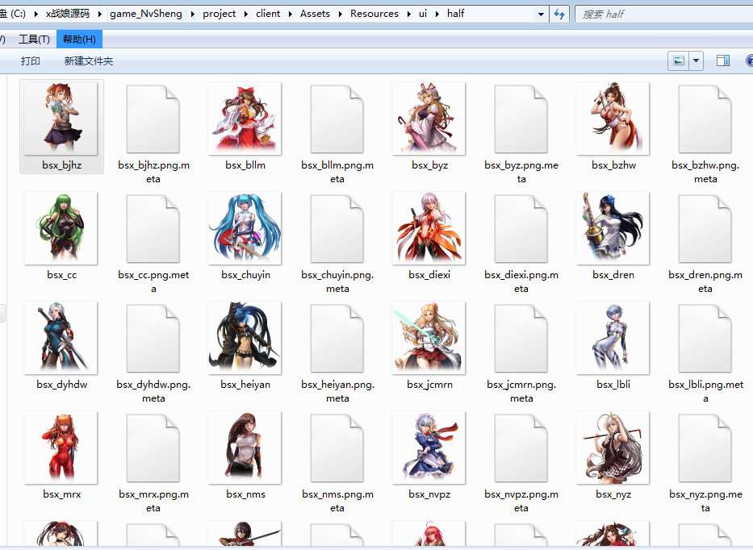Select the bsx_nyz image thumbnail
The height and width of the screenshot is (550, 753).
tap(613, 448)
